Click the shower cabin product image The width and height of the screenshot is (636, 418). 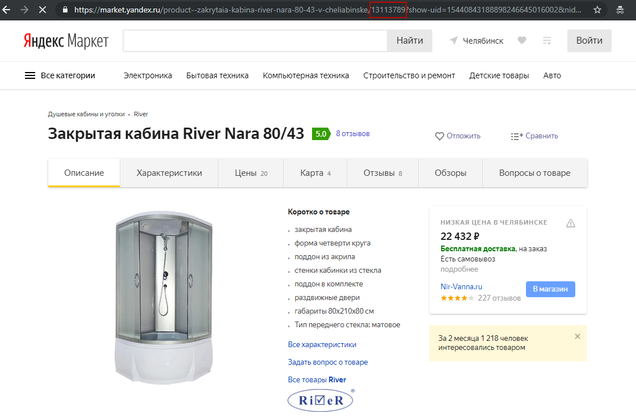click(164, 297)
